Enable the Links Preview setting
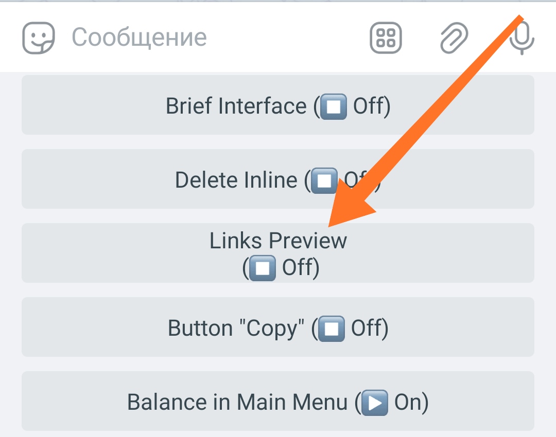This screenshot has width=556, height=437. pos(278,253)
